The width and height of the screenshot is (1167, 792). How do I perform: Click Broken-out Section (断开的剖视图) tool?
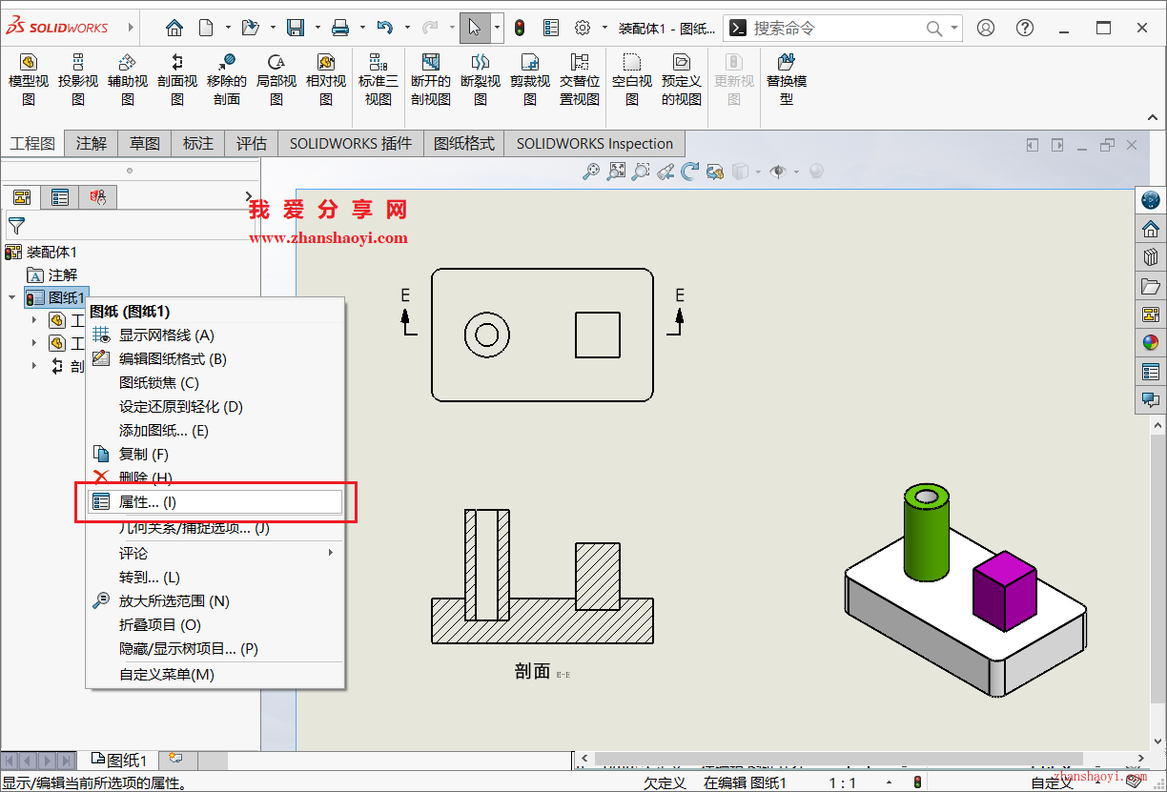click(x=431, y=79)
